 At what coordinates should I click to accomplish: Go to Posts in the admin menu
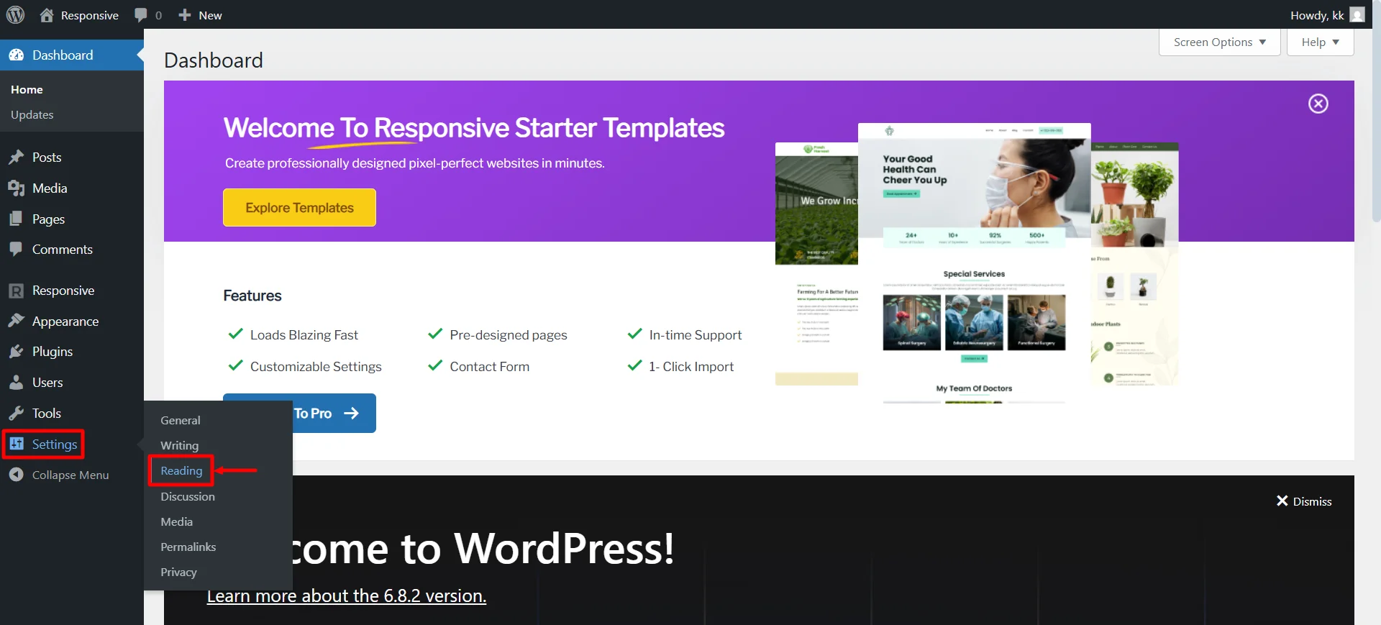[47, 158]
